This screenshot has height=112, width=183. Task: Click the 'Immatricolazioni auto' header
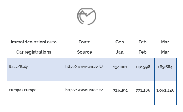[34, 42]
